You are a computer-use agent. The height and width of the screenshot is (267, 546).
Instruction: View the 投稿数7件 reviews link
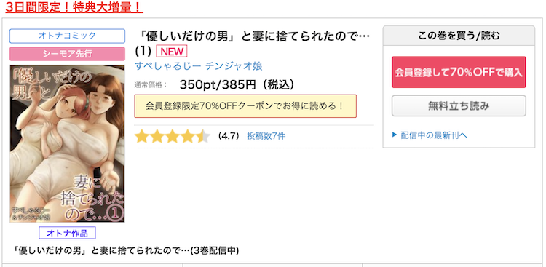tap(266, 136)
